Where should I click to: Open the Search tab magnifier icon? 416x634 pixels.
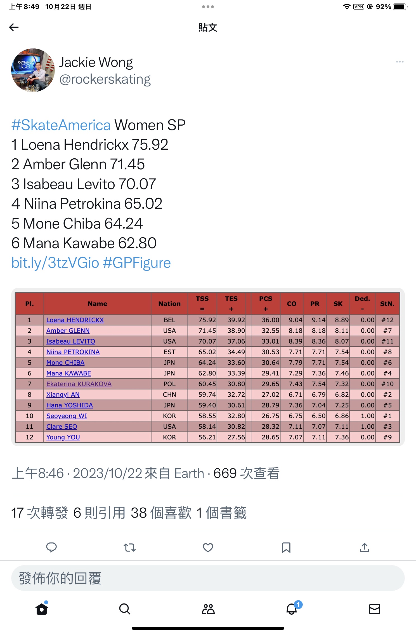click(125, 609)
